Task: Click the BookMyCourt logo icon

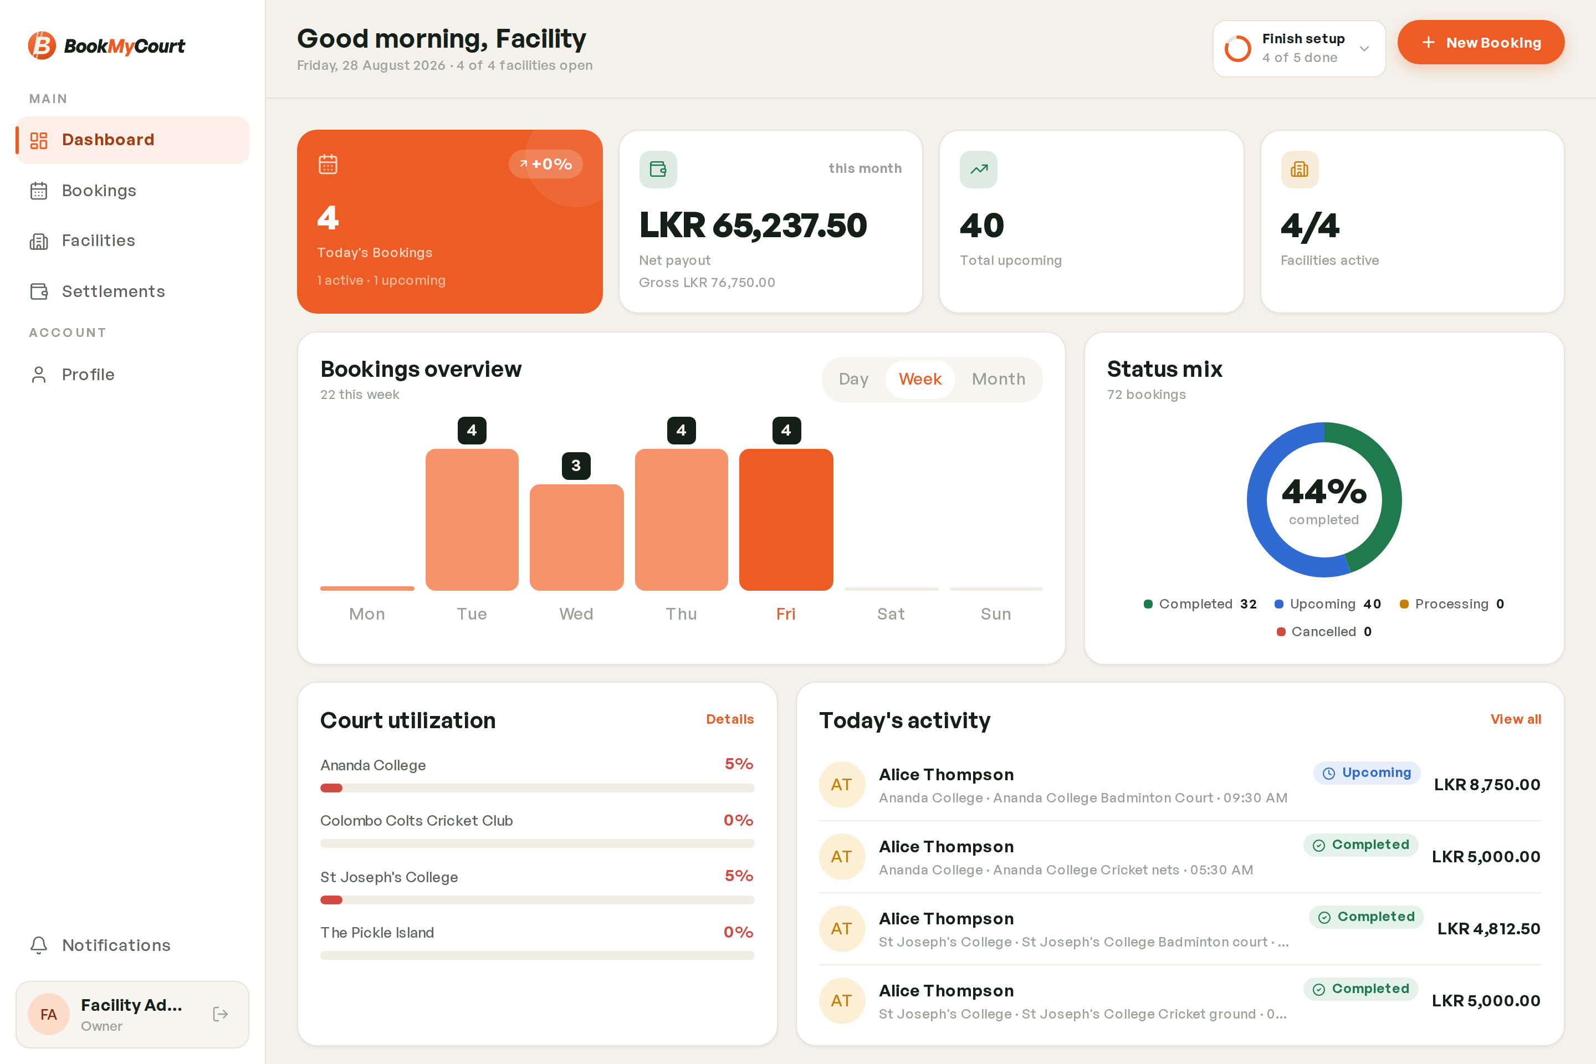Action: pyautogui.click(x=42, y=45)
